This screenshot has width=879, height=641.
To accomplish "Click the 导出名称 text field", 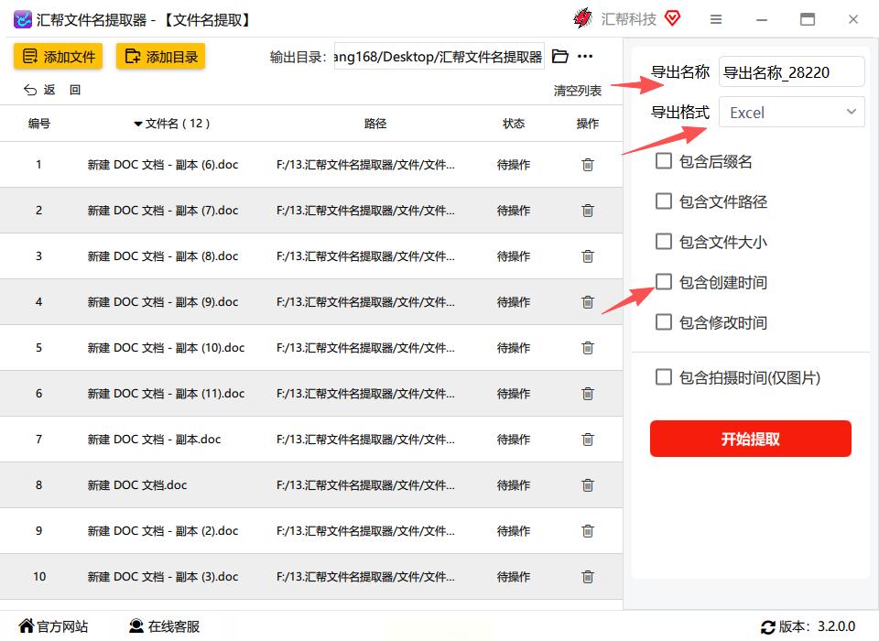I will [791, 72].
